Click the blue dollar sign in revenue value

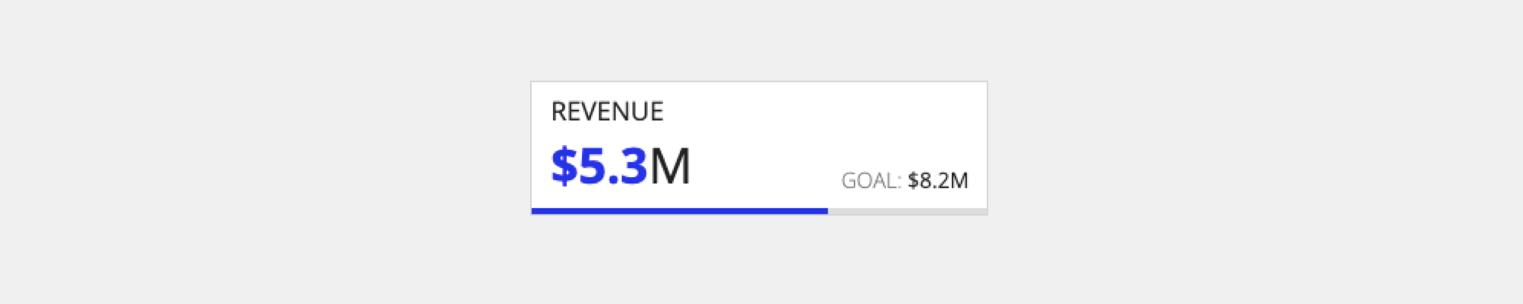[564, 166]
